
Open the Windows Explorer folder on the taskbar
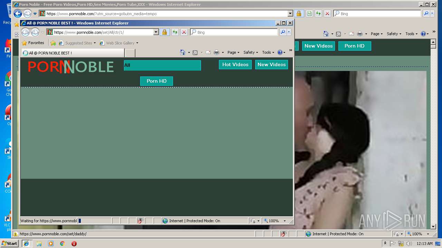click(39, 244)
